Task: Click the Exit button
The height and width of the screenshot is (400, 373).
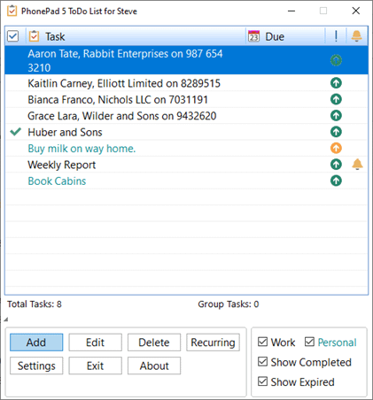Action: [x=95, y=365]
